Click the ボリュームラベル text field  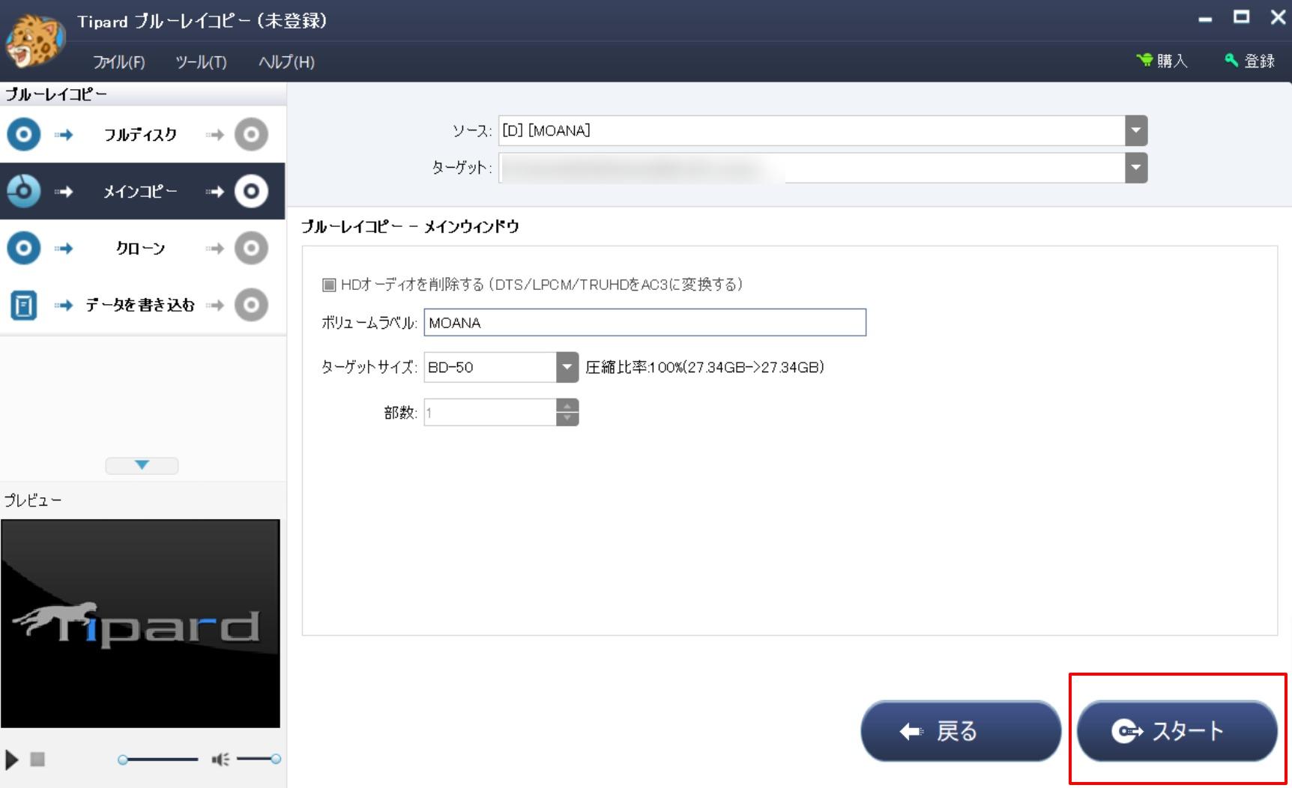click(645, 322)
